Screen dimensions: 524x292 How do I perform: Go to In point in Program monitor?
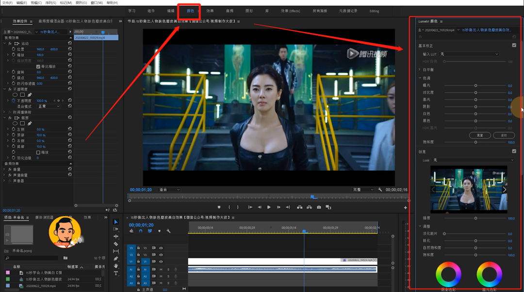250,207
